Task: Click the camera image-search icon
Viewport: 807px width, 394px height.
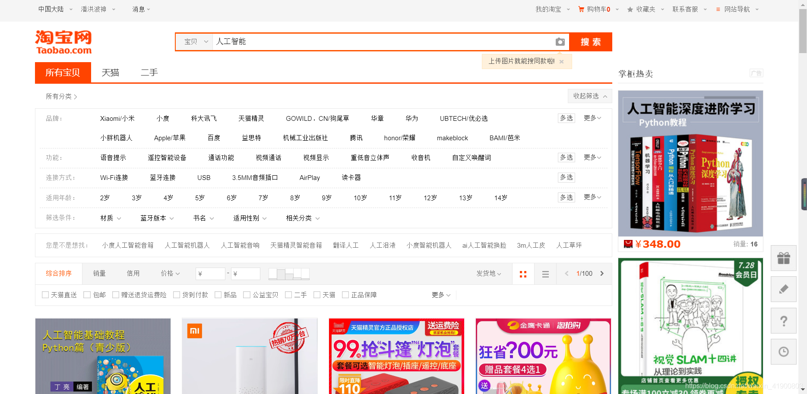Action: tap(560, 42)
